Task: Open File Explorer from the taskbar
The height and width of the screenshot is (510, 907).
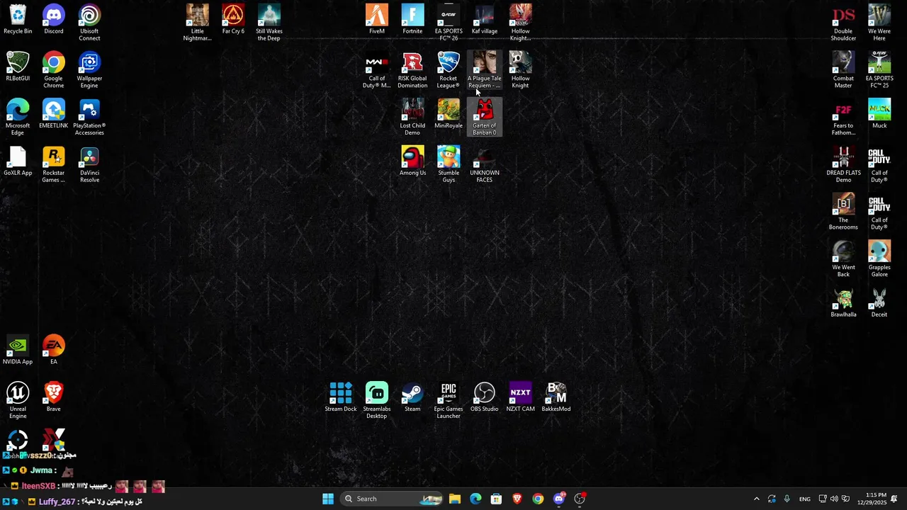Action: 455,499
